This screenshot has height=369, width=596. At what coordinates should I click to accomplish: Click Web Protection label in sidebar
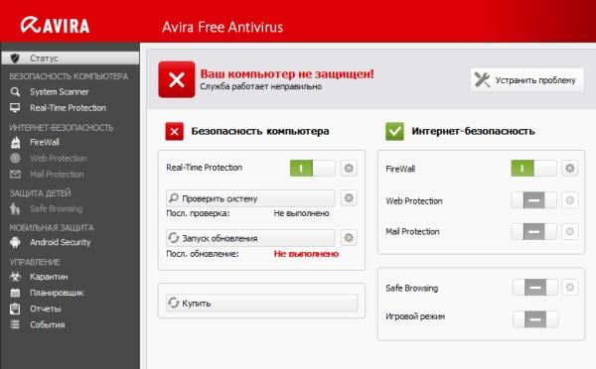[59, 159]
